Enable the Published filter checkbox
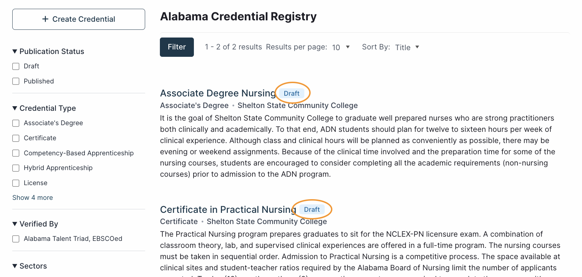This screenshot has width=582, height=277. [16, 81]
